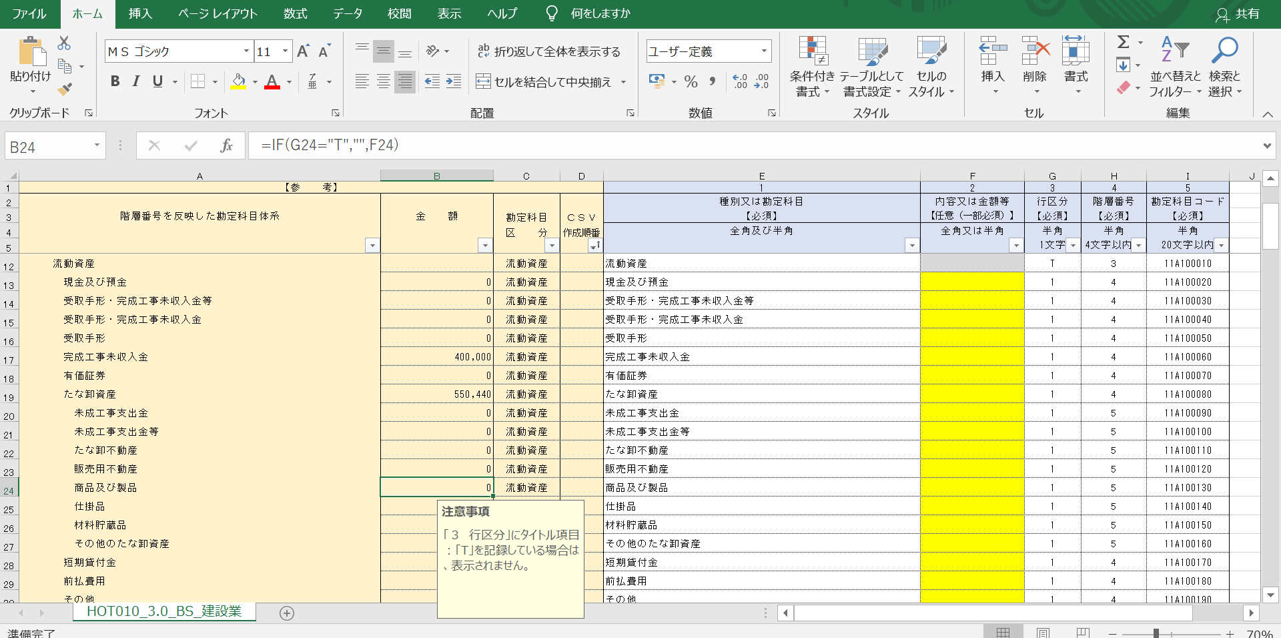
Task: Apply comma style format
Action: [713, 81]
